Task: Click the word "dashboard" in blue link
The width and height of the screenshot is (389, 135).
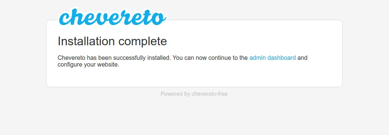Action: click(x=282, y=58)
